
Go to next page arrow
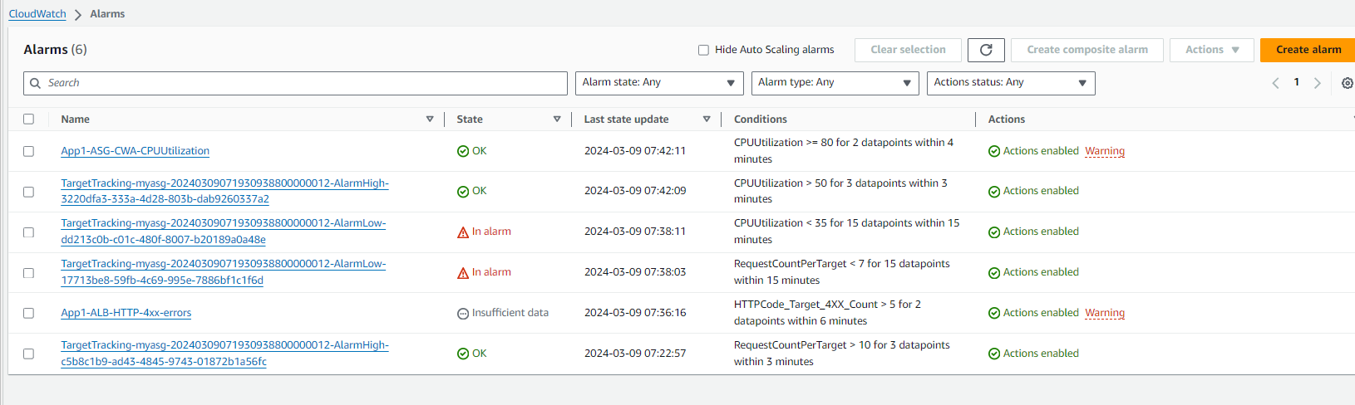pos(1317,83)
